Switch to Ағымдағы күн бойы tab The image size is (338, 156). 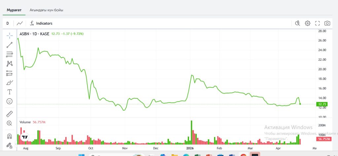point(46,10)
